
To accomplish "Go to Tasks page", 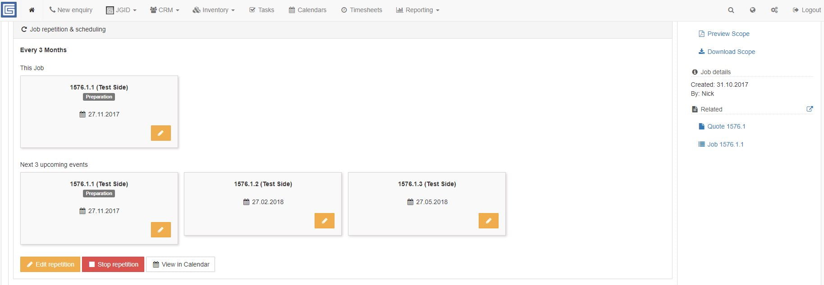I will [261, 10].
